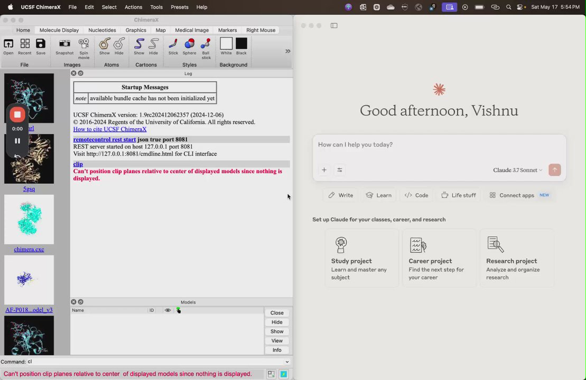Click the 'clip' command link in Log
The height and width of the screenshot is (380, 586).
click(x=78, y=164)
